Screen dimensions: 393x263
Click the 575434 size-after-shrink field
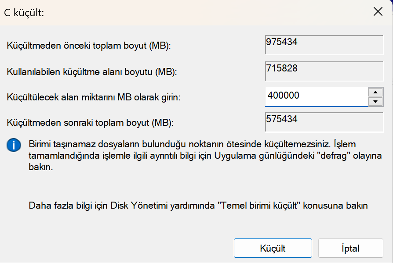point(324,121)
